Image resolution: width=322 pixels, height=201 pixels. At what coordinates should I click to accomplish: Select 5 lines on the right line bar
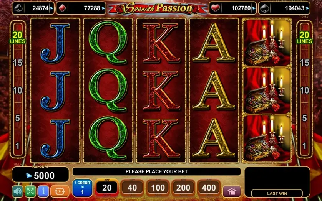coord(304,119)
